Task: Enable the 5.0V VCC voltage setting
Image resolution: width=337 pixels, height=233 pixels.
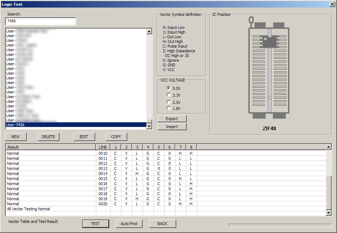Action: coord(169,88)
